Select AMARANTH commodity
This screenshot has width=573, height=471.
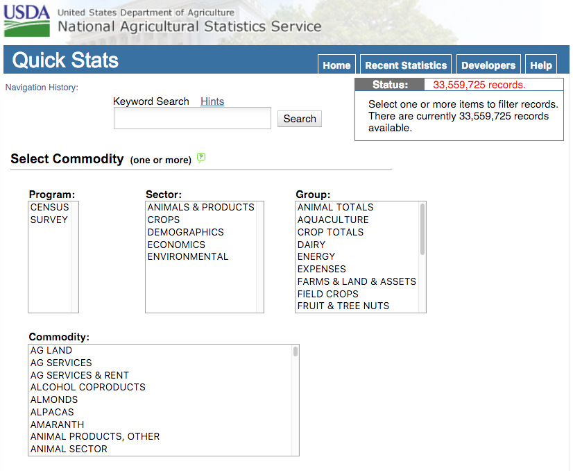pos(160,424)
